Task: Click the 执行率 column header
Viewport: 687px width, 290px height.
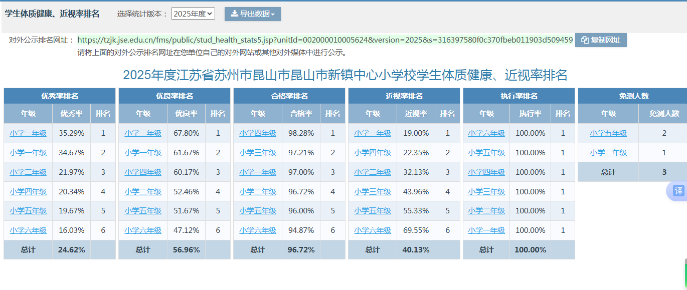Action: click(x=531, y=114)
